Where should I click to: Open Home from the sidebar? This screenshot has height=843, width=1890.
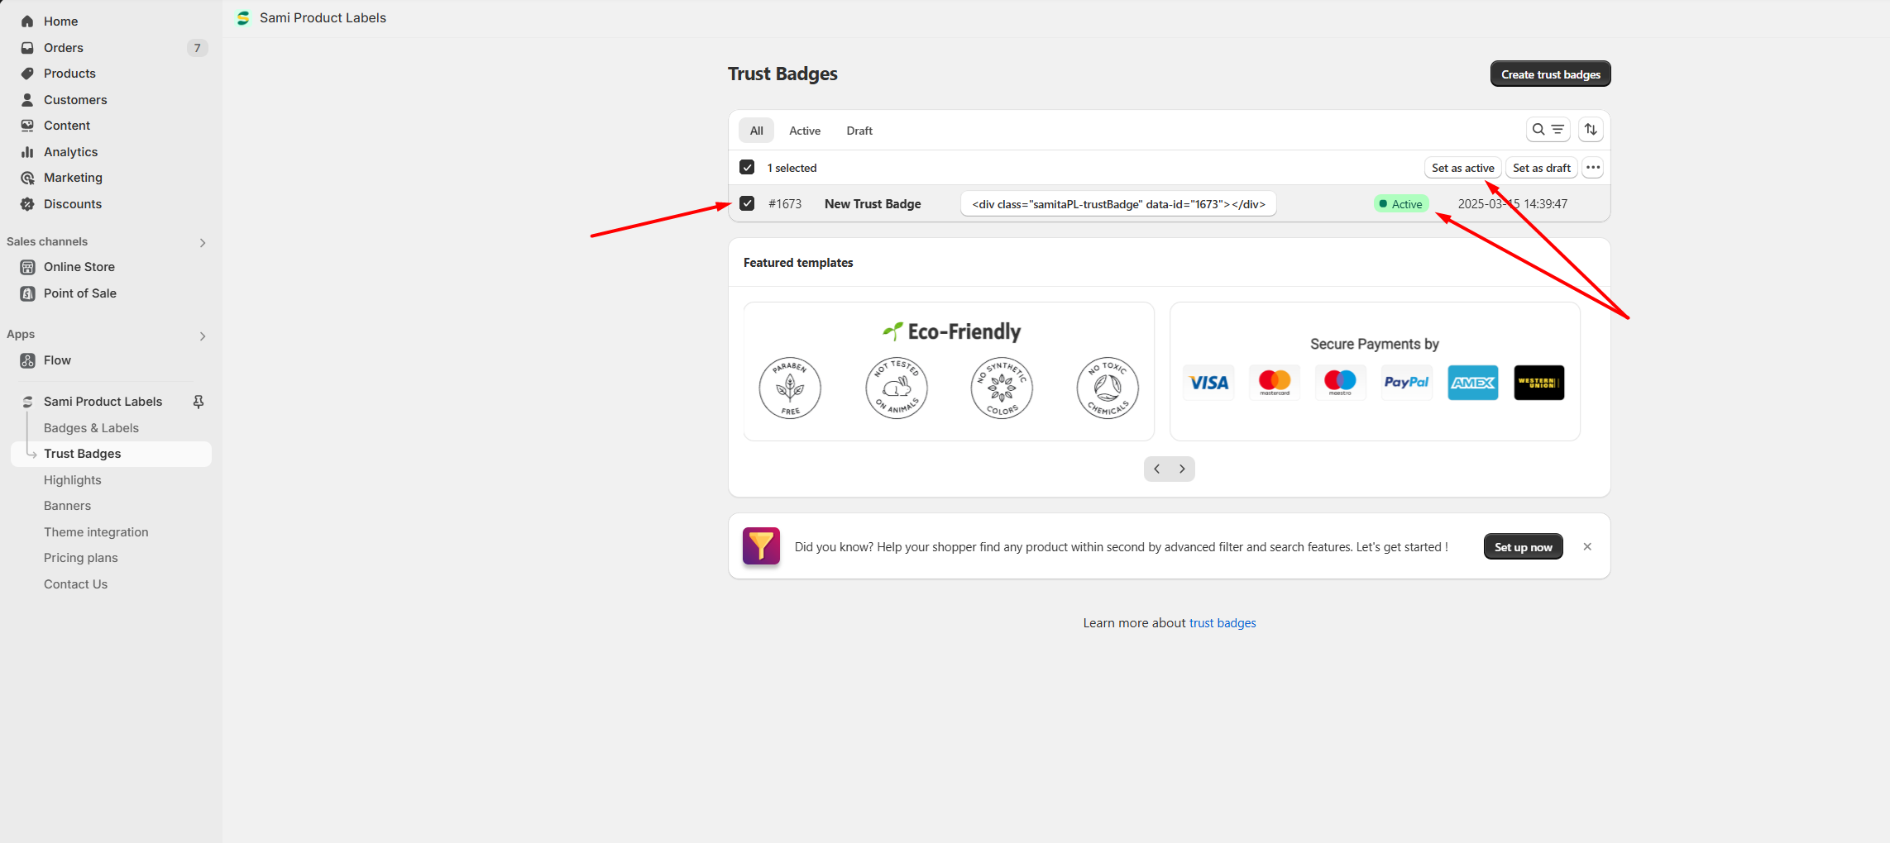pyautogui.click(x=60, y=21)
